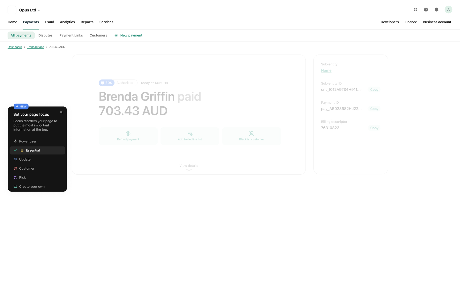The height and width of the screenshot is (297, 460).
Task: Open notifications bell icon
Action: [x=437, y=10]
